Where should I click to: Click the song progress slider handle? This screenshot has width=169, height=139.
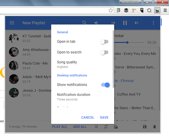point(127,42)
